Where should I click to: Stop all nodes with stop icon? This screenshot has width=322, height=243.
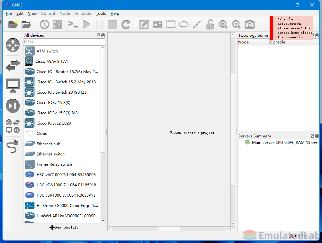tap(113, 24)
